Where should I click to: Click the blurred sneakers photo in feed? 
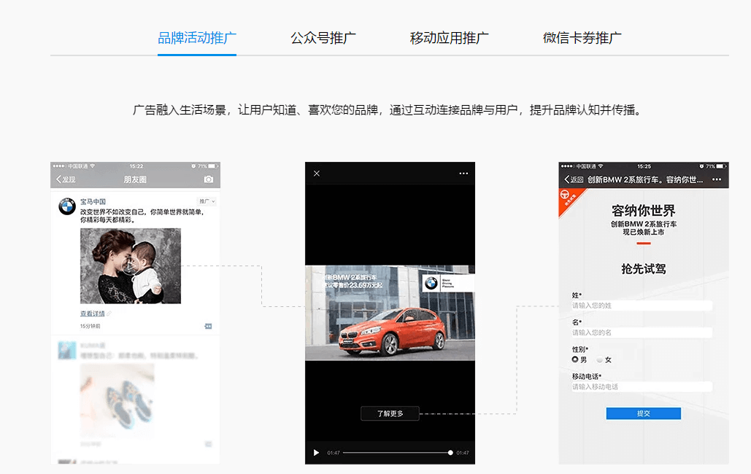[x=118, y=400]
